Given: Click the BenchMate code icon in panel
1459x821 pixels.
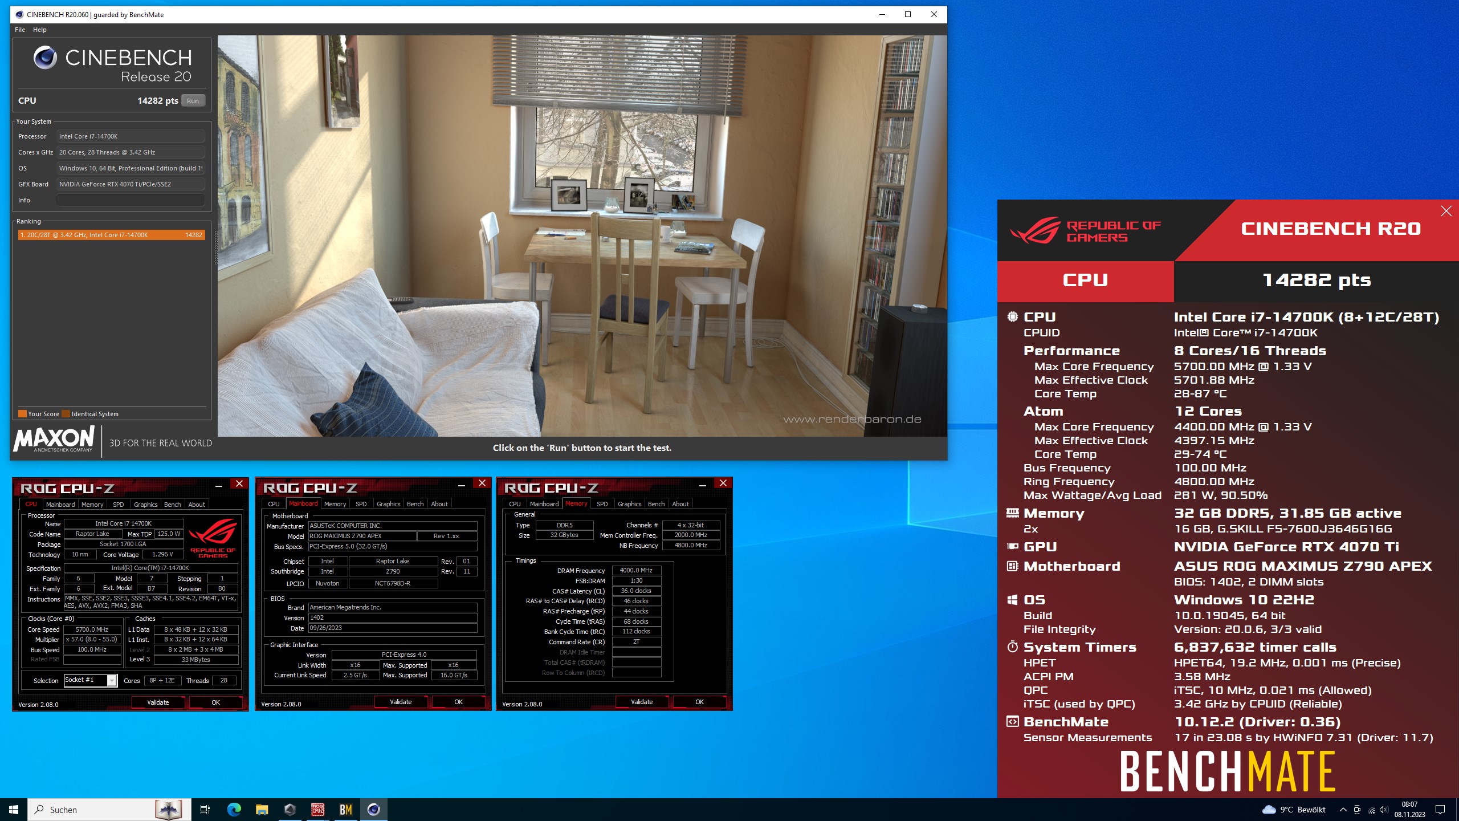Looking at the screenshot, I should click(x=1012, y=722).
